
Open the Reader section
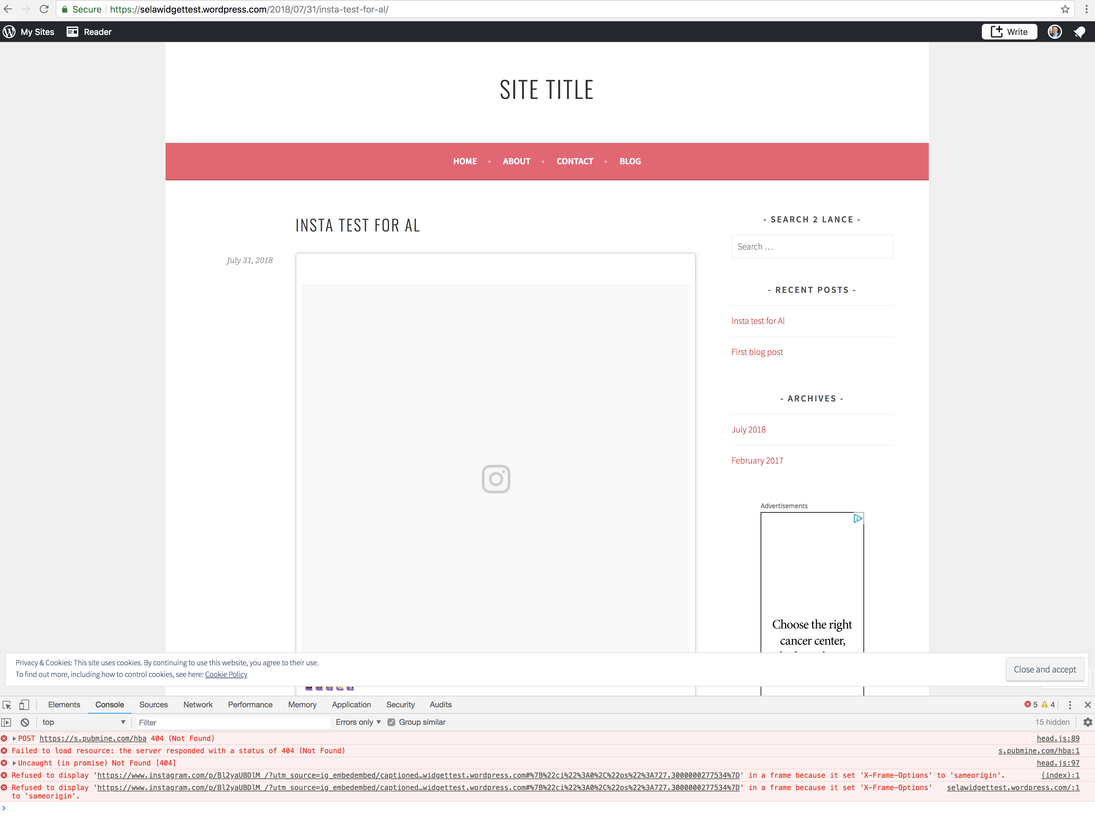[90, 31]
